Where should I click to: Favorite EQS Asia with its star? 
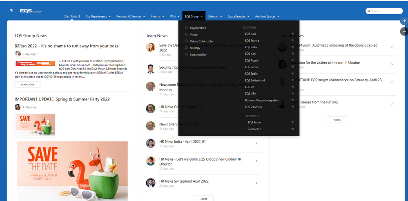click(x=293, y=33)
